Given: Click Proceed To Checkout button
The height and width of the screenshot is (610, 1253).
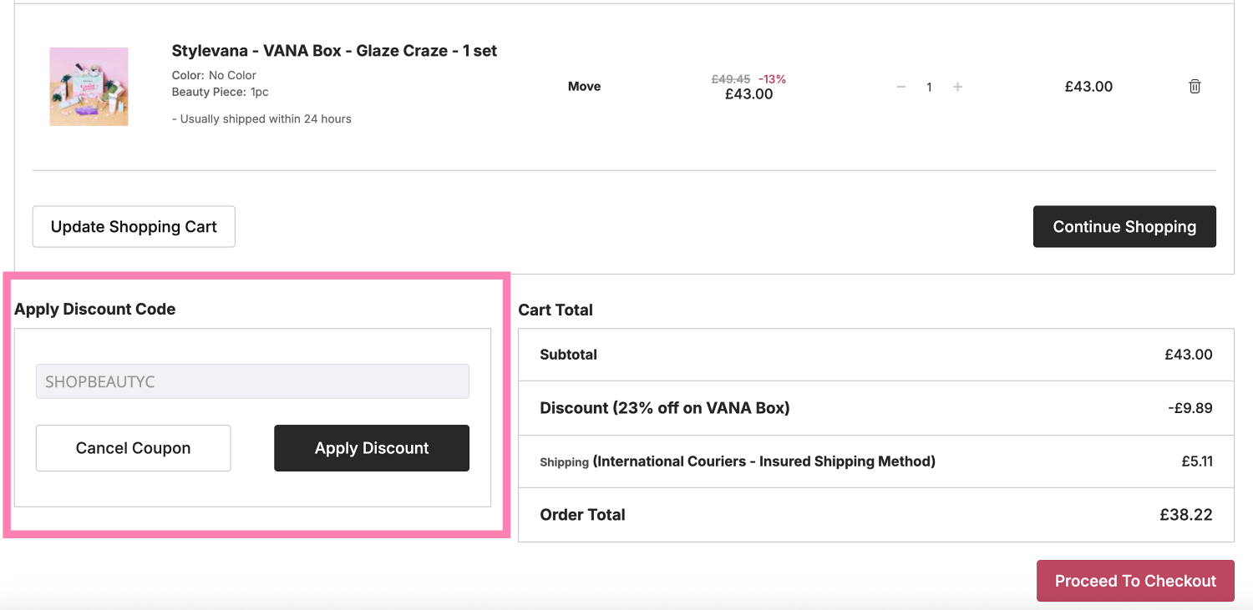Looking at the screenshot, I should coord(1135,581).
